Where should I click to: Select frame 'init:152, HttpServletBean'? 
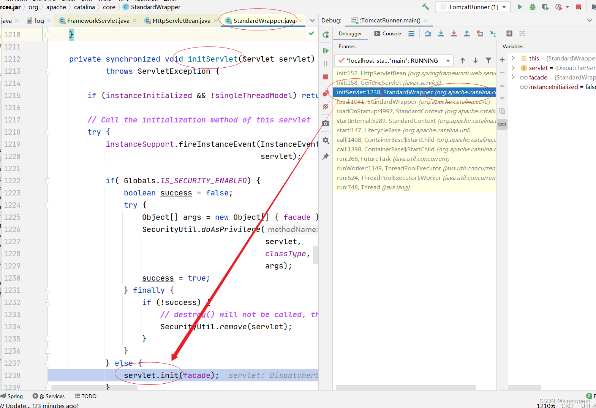(414, 73)
